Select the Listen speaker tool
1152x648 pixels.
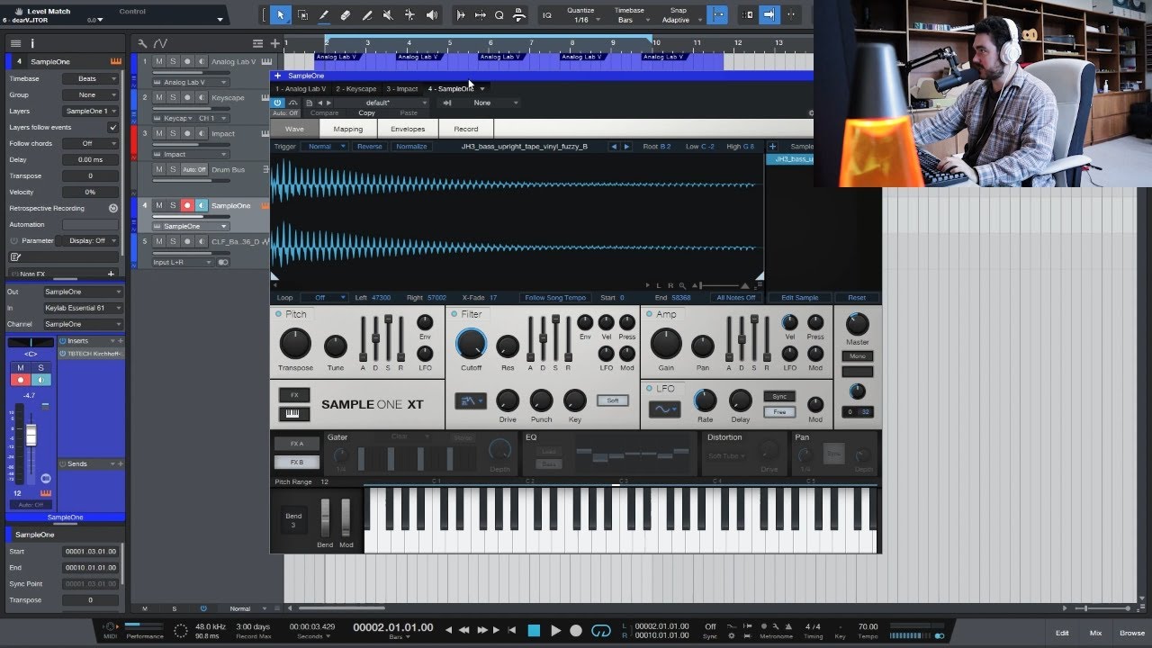click(431, 14)
